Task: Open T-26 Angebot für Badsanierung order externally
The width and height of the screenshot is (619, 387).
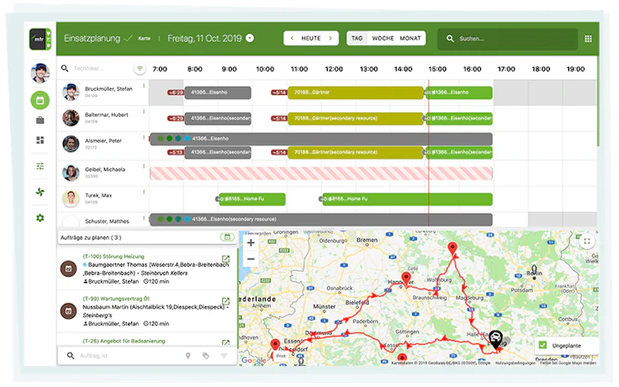Action: (225, 342)
